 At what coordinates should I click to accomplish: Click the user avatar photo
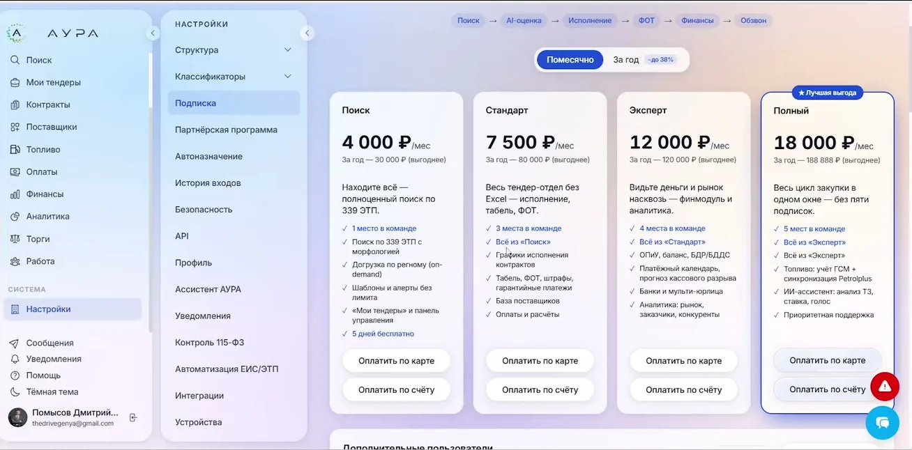pyautogui.click(x=17, y=417)
